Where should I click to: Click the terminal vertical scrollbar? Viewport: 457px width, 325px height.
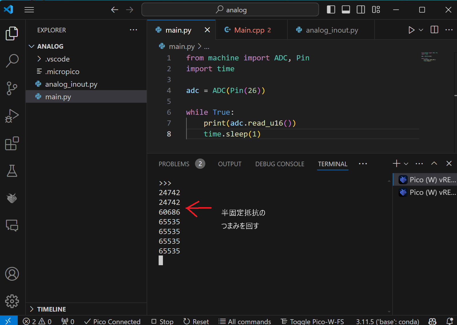click(389, 246)
